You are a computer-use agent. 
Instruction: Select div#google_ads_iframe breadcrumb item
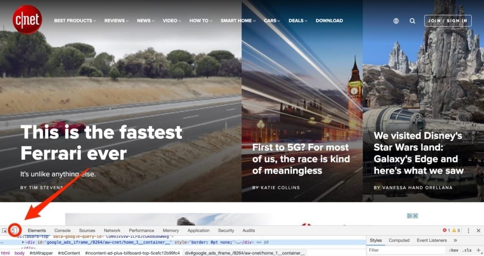point(244,253)
